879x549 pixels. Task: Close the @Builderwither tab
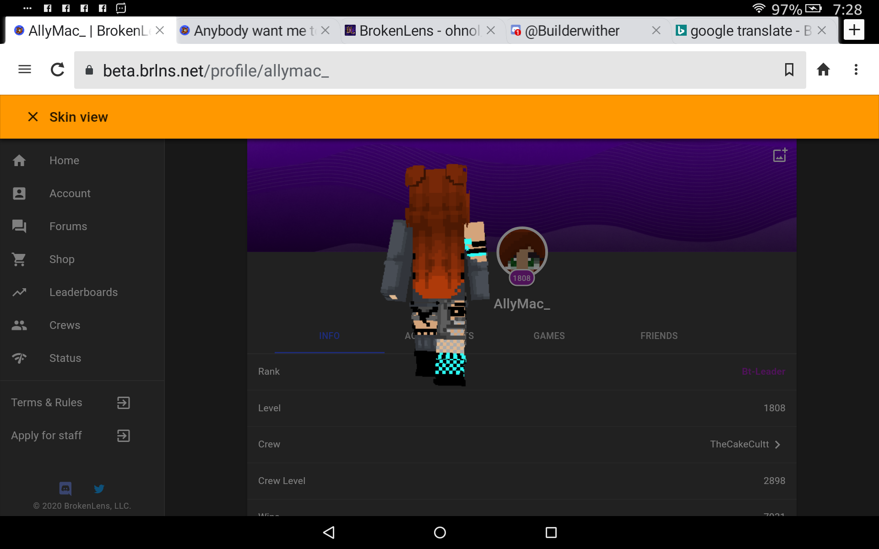(x=656, y=31)
